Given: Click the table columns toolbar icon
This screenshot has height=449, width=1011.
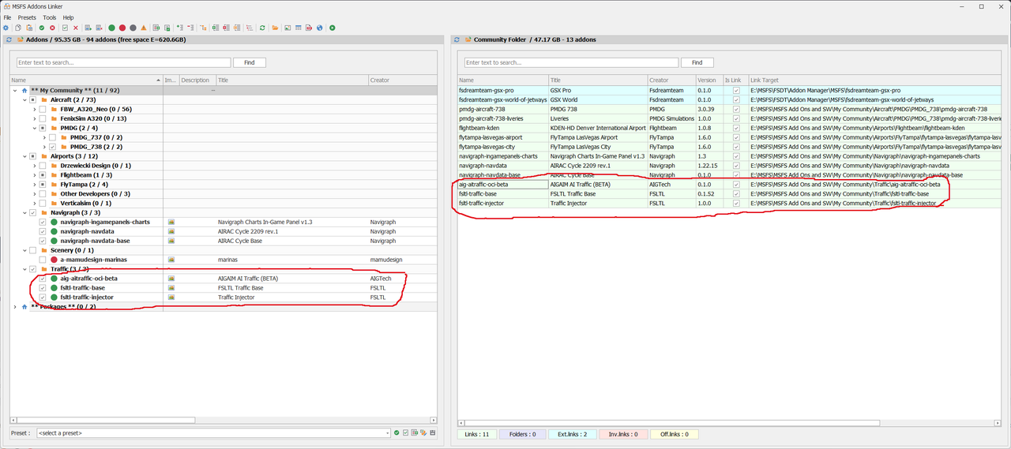Looking at the screenshot, I should pos(299,28).
